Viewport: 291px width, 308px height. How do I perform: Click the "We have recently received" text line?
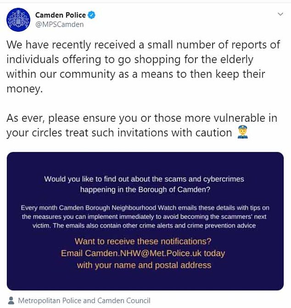[143, 45]
